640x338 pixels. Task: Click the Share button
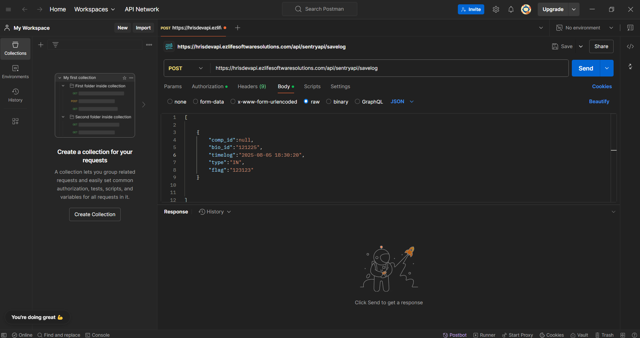click(x=601, y=46)
